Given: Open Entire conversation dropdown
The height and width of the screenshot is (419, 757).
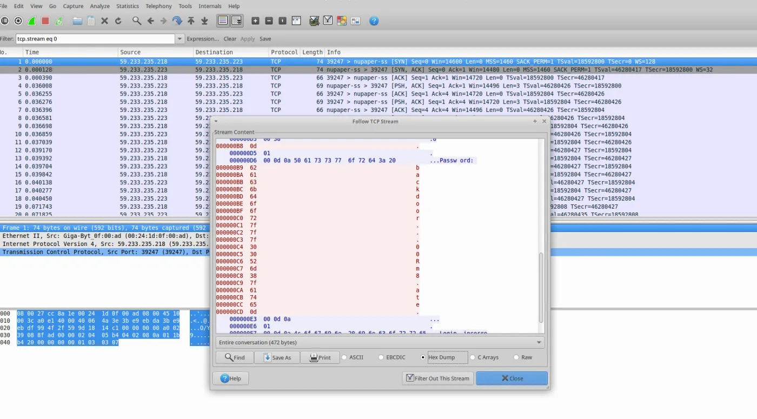Looking at the screenshot, I should click(380, 342).
